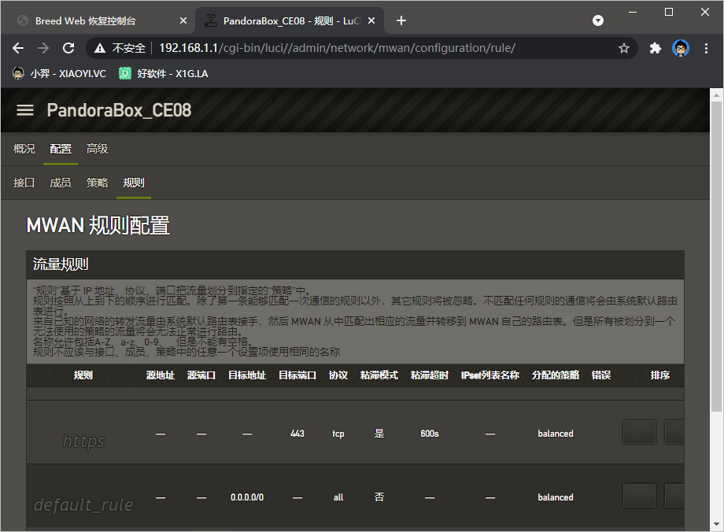Open Chrome three-dot menu
Screen dimensions: 724x532
tap(706, 48)
